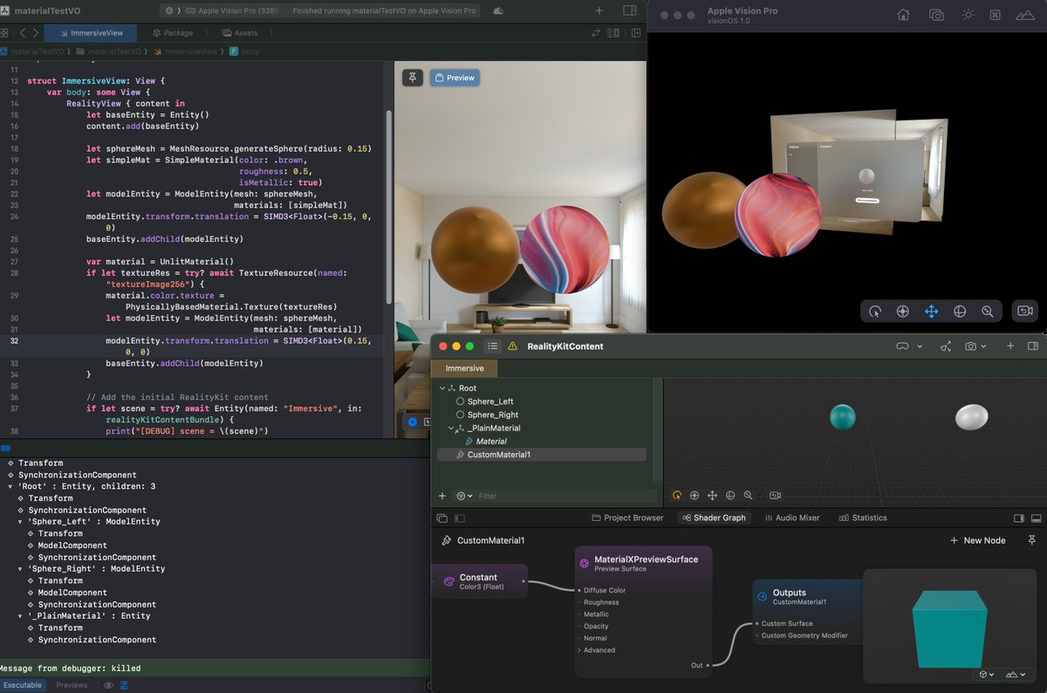
Task: Select Sphere_Right in the hierarchy
Action: pyautogui.click(x=493, y=415)
